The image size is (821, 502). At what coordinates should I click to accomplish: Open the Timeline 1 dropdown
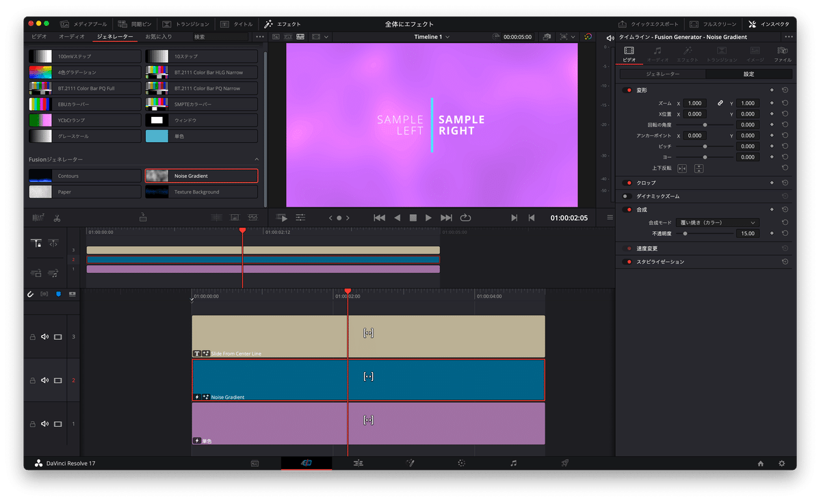pos(432,37)
